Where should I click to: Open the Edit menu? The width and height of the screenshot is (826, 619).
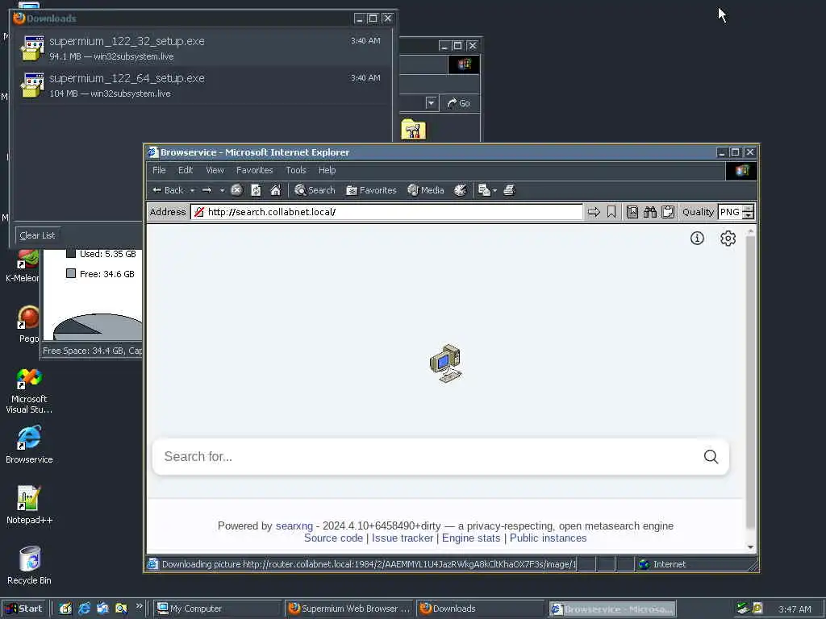click(x=186, y=170)
